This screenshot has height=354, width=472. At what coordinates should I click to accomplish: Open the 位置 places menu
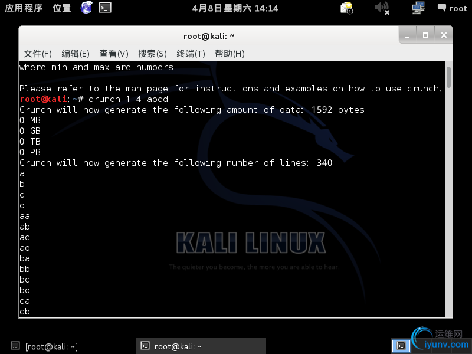[62, 8]
